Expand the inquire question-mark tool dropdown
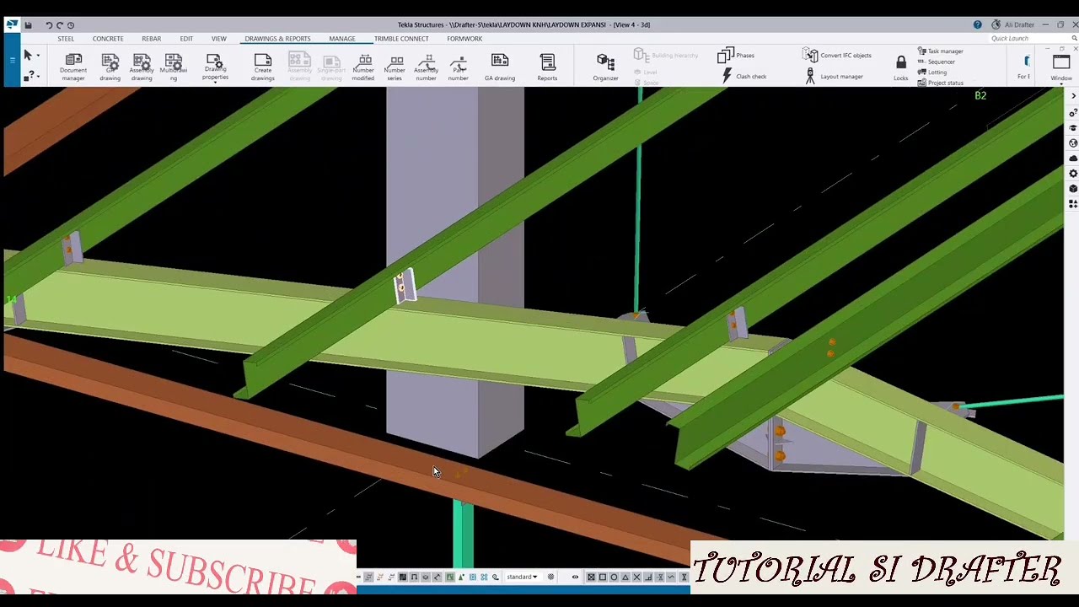1079x607 pixels. point(38,77)
